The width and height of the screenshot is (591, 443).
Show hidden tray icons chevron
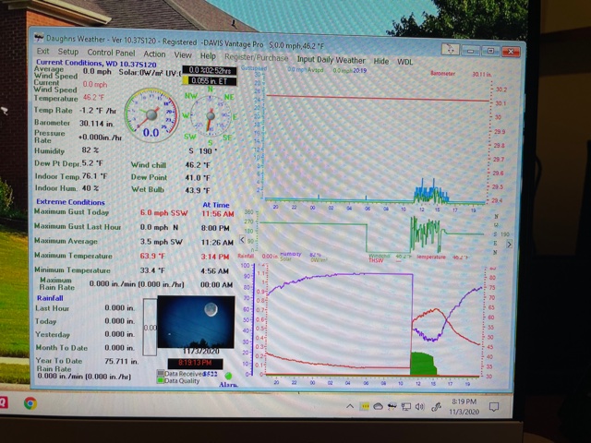tap(350, 406)
